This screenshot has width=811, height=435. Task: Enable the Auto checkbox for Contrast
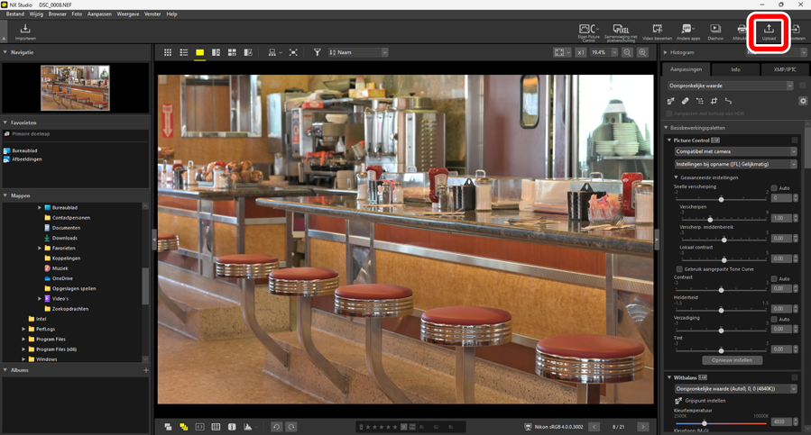[x=774, y=279]
